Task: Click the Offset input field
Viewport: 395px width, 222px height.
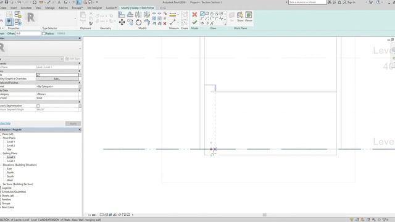Action: (28, 33)
